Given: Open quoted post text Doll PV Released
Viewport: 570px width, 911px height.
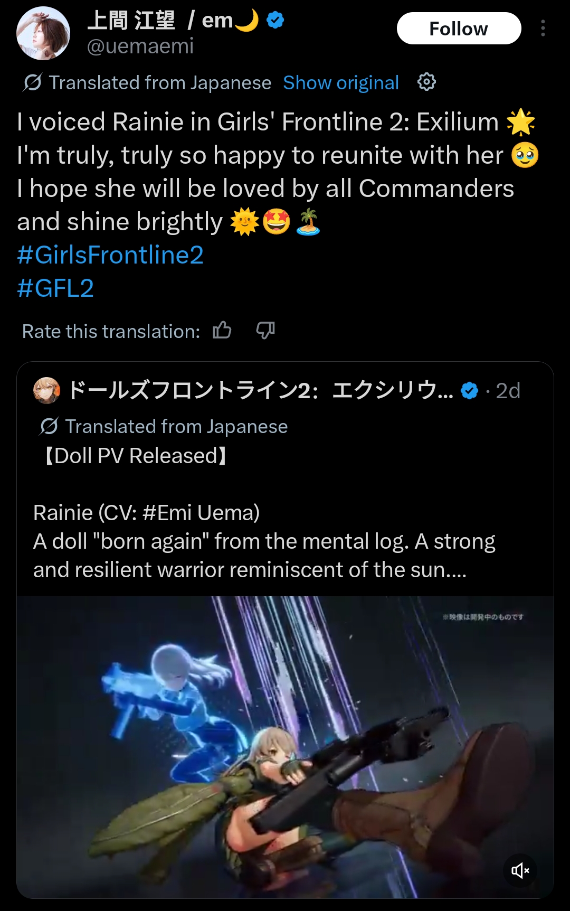Looking at the screenshot, I should pos(136,456).
